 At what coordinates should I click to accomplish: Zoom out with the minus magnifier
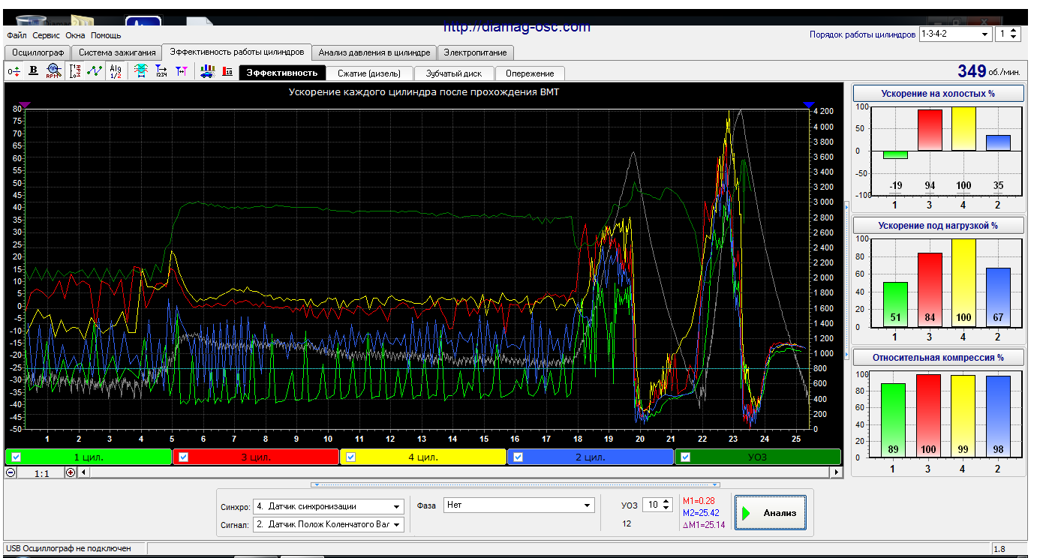tap(11, 472)
